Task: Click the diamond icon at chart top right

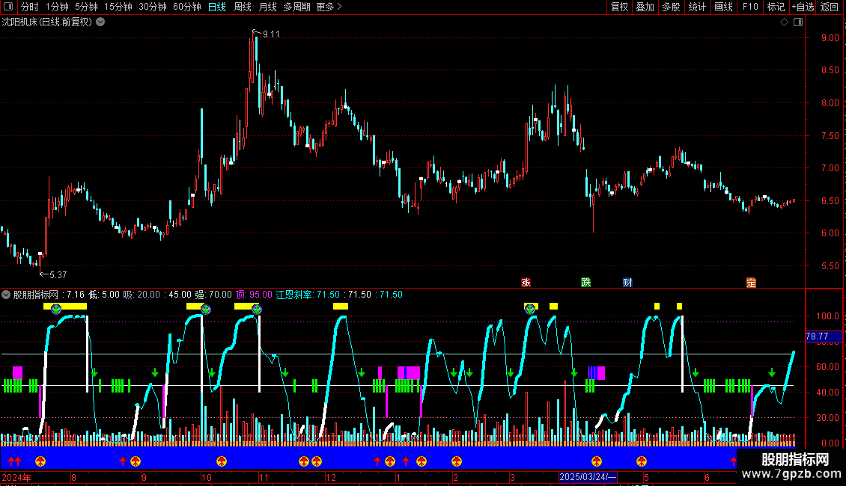Action: [785, 22]
